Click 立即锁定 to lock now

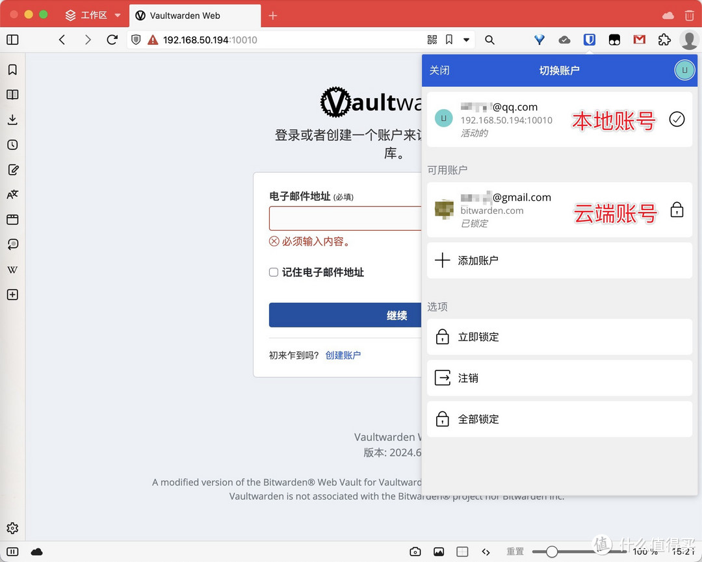(560, 337)
